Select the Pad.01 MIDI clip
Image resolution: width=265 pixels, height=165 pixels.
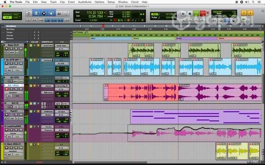click(x=196, y=117)
